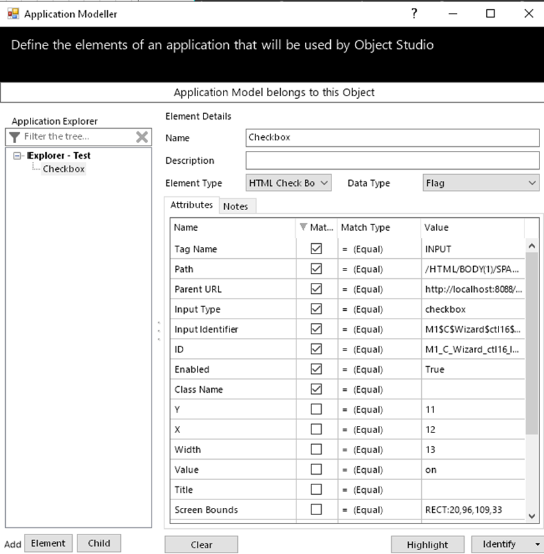The image size is (544, 554).
Task: Switch to the Attributes tab
Action: point(192,205)
